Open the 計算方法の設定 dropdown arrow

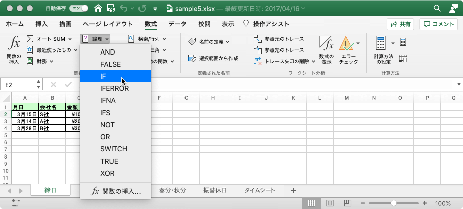tap(393, 43)
